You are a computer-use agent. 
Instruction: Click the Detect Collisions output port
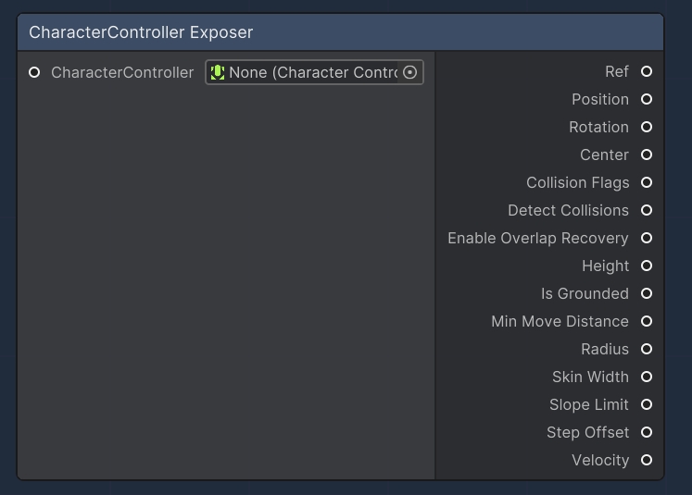(x=647, y=210)
